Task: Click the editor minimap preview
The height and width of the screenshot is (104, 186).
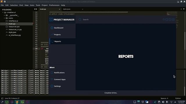Action: click(x=172, y=14)
